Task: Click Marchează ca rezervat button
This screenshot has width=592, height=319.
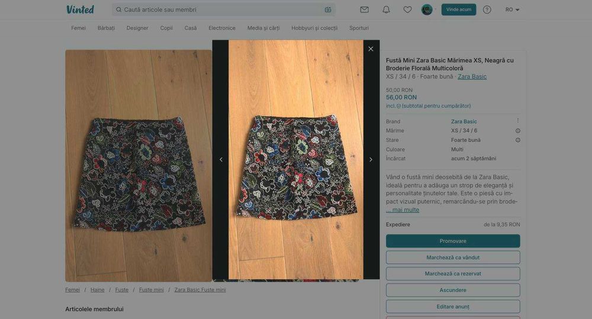Action: click(x=453, y=273)
